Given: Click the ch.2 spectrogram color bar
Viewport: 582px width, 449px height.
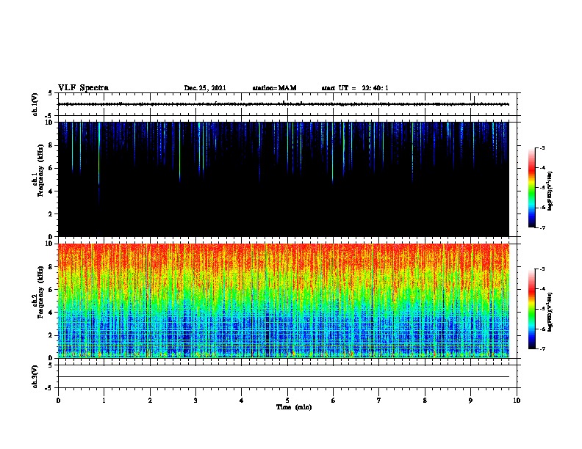Looking at the screenshot, I should coord(531,309).
